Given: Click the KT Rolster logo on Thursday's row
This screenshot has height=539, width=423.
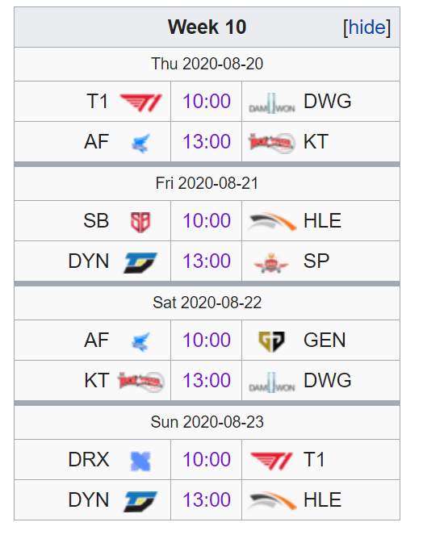Looking at the screenshot, I should 272,142.
